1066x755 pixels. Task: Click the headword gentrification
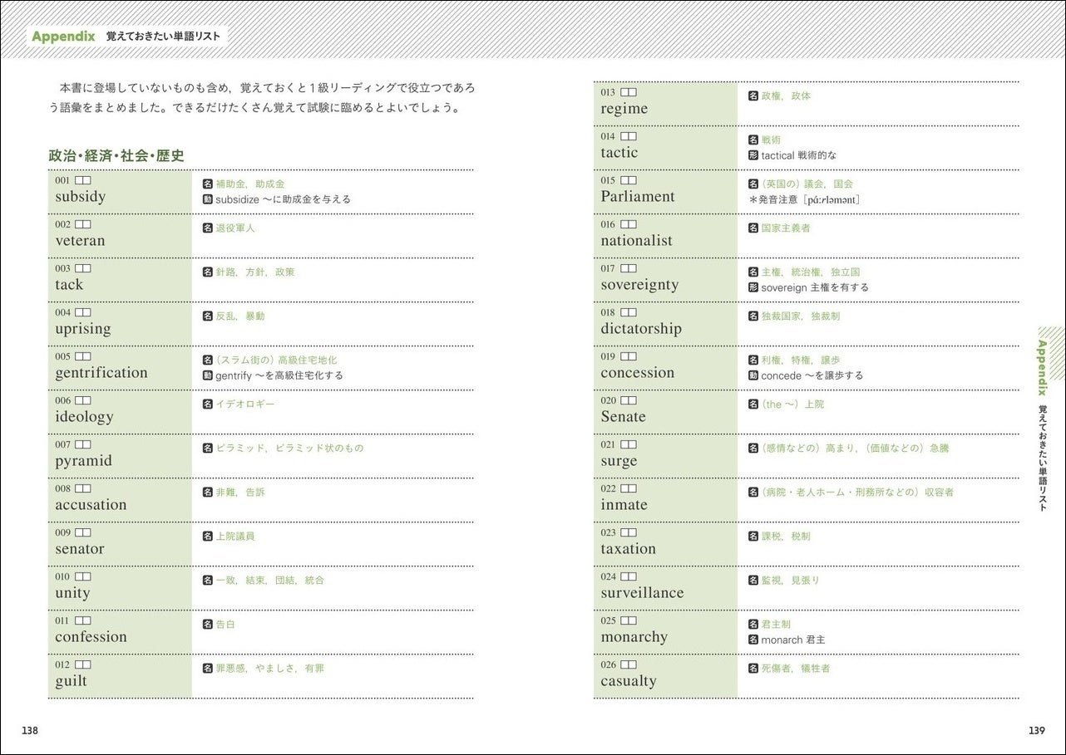coord(101,373)
